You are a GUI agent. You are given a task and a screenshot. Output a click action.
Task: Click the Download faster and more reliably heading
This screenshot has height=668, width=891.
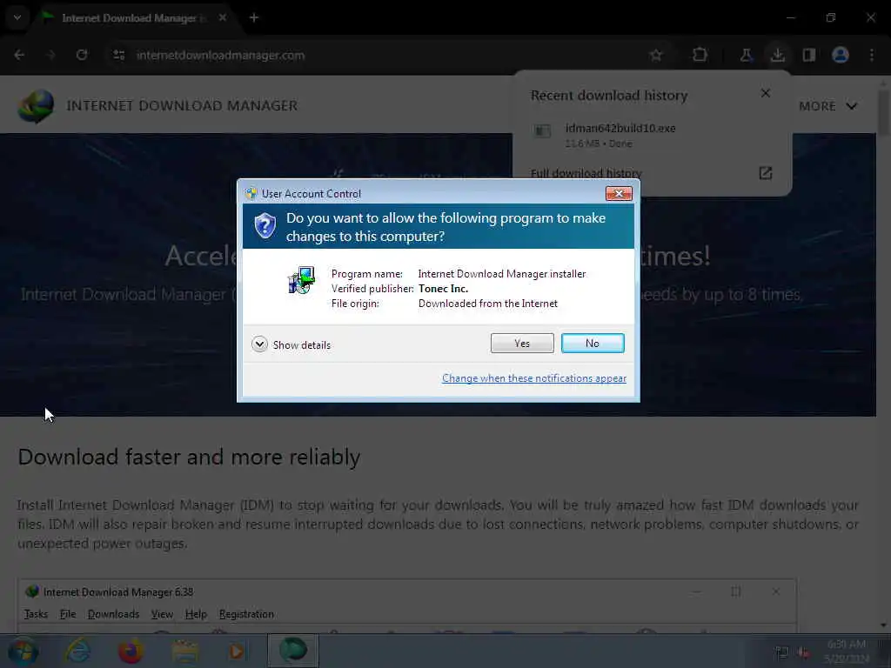pyautogui.click(x=189, y=458)
